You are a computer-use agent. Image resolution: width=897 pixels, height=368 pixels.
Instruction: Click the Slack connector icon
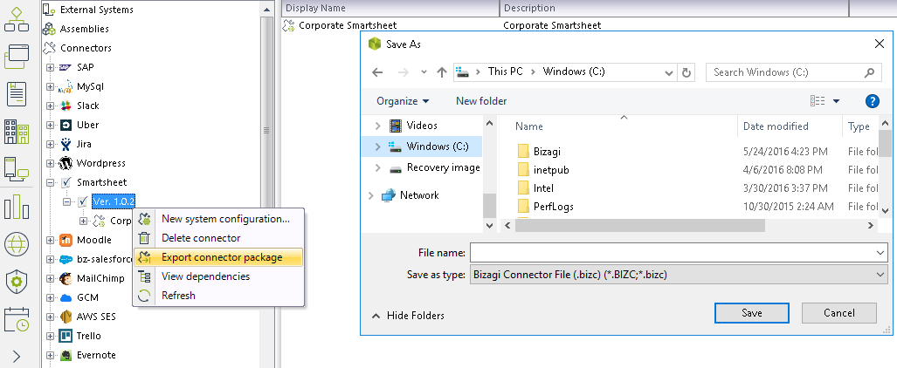pyautogui.click(x=66, y=106)
